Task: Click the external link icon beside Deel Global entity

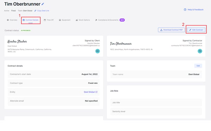Action: 96,92
